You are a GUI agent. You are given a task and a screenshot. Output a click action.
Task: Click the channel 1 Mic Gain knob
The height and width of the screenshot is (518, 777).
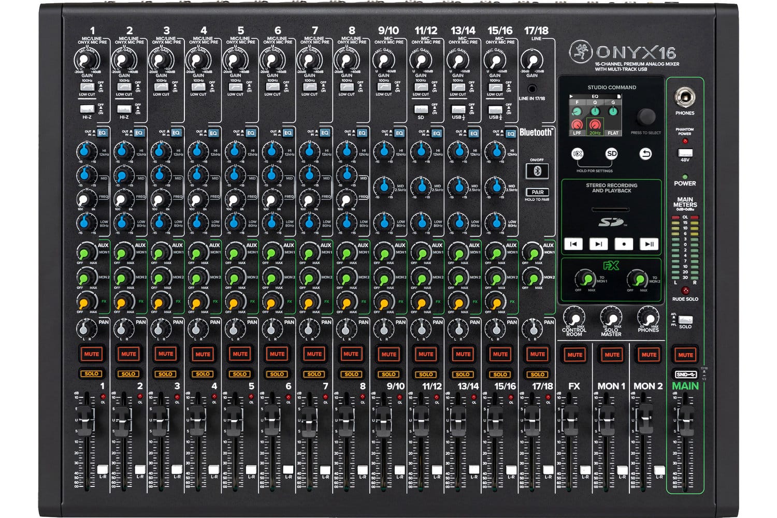[85, 60]
